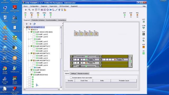The height and width of the screenshot is (95, 169).
Task: Open the SW Download menu
Action: click(x=64, y=6)
